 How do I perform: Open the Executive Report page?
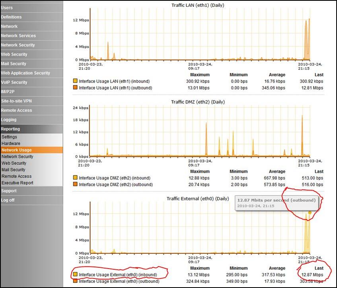18,183
